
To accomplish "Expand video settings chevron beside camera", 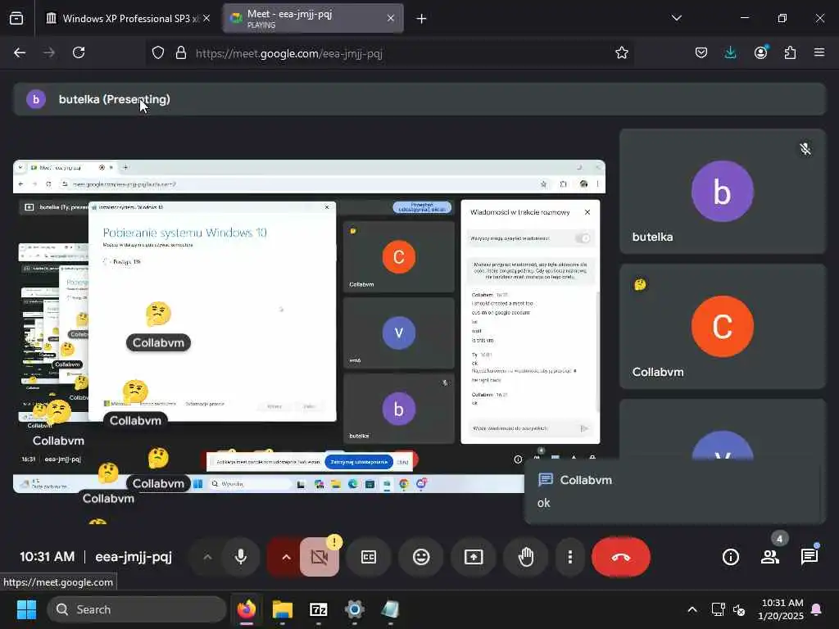I will pyautogui.click(x=286, y=557).
